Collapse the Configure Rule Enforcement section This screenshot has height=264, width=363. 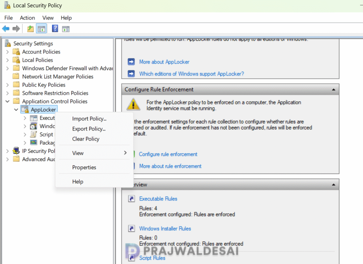tap(333, 89)
